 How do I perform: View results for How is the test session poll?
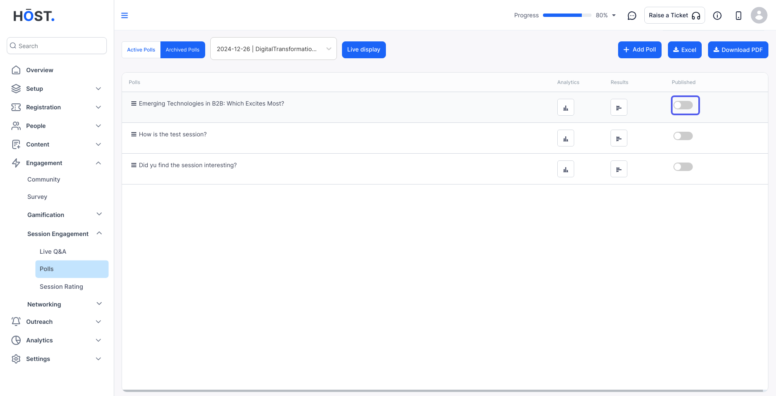[x=619, y=138]
